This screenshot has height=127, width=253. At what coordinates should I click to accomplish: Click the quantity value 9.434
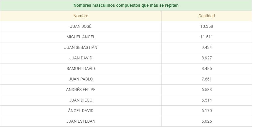(206, 47)
